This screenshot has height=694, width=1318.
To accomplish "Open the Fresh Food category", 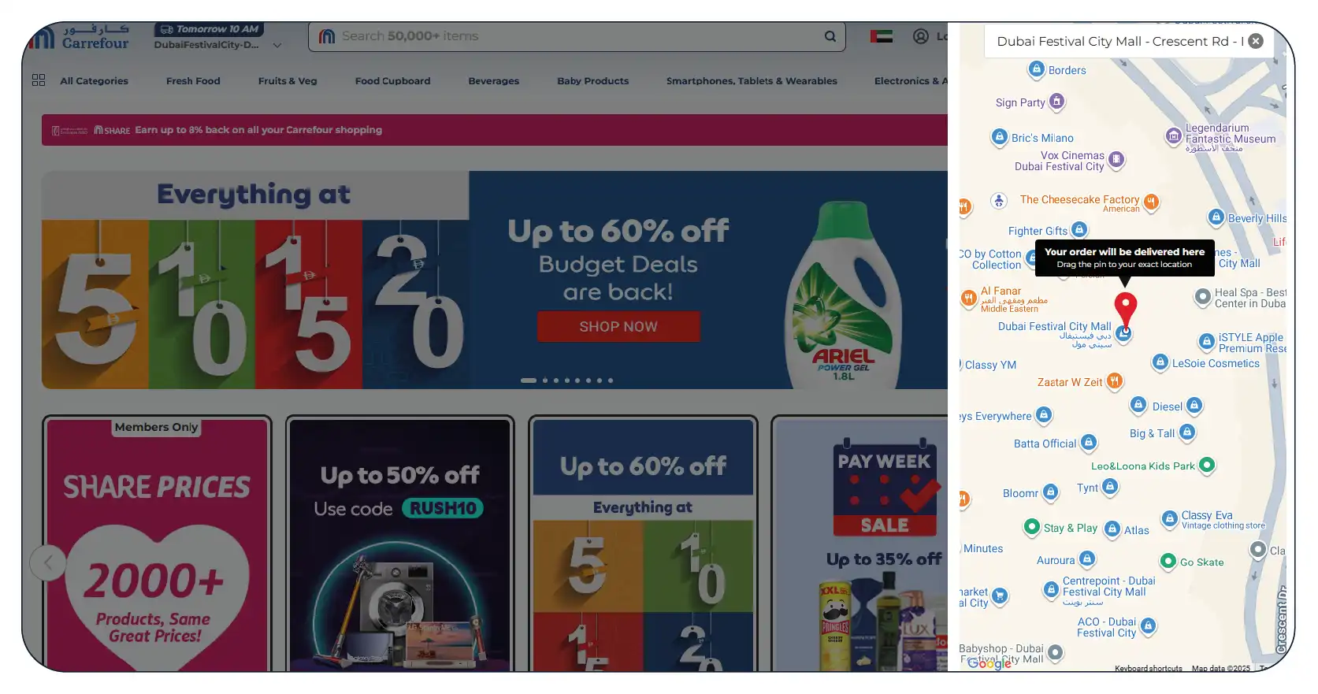I will pyautogui.click(x=193, y=81).
